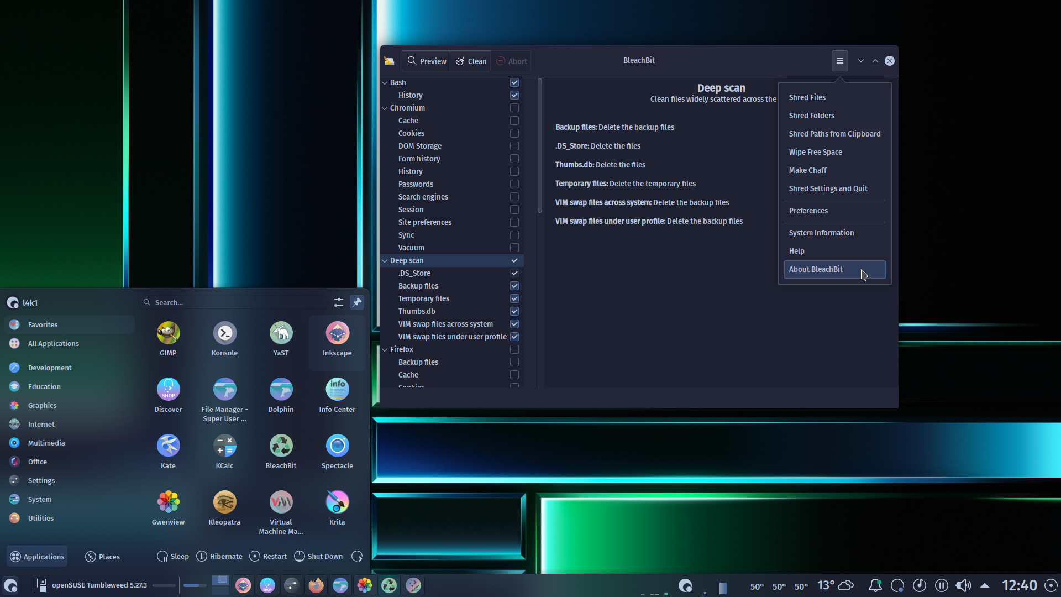Launch Dolphin from the launcher grid
This screenshot has width=1061, height=597.
point(281,396)
